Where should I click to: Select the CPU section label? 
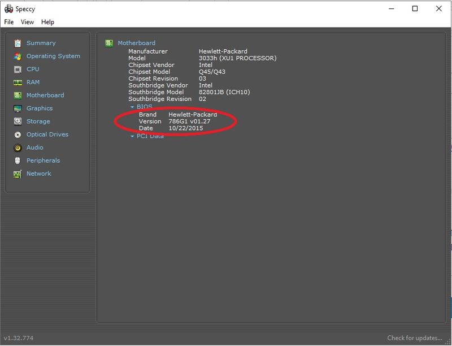[x=33, y=69]
